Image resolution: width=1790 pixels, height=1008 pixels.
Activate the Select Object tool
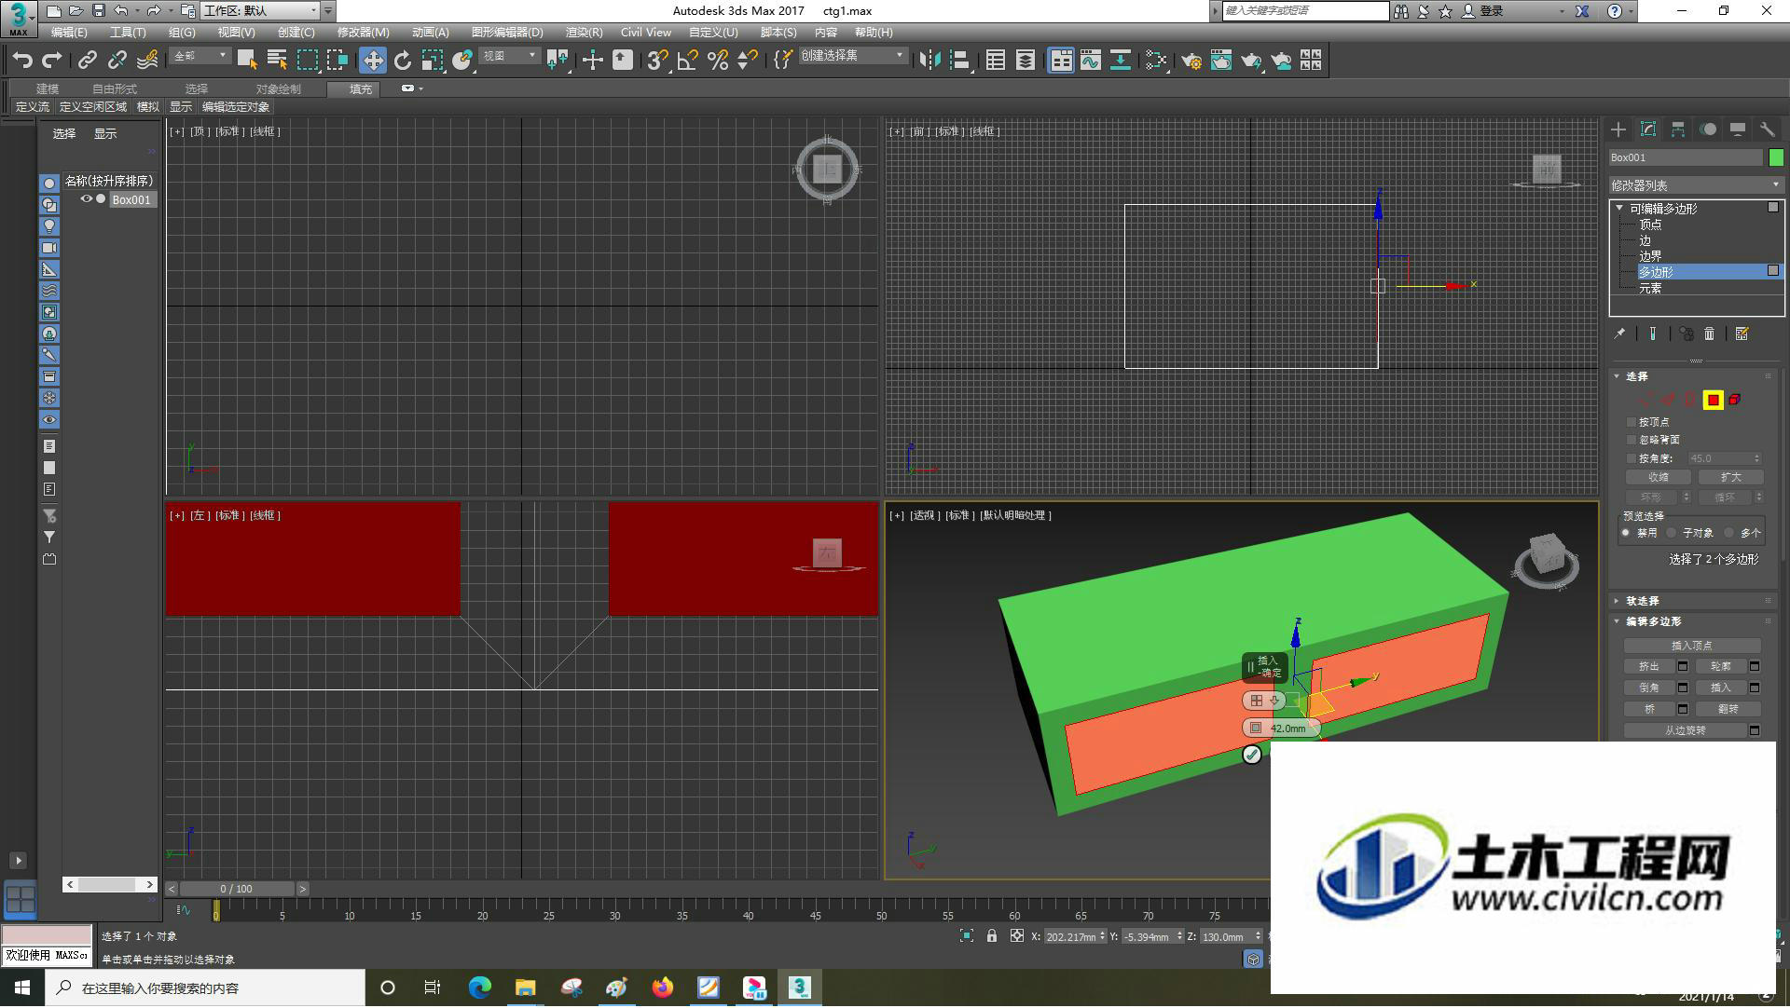tap(247, 61)
